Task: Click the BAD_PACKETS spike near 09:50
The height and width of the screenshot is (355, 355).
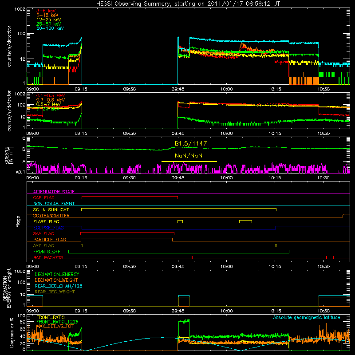Action: click(x=192, y=257)
